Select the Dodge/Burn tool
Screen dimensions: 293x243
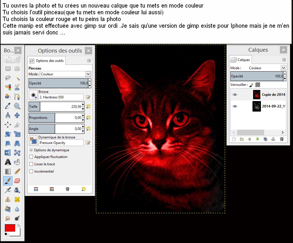[17, 218]
